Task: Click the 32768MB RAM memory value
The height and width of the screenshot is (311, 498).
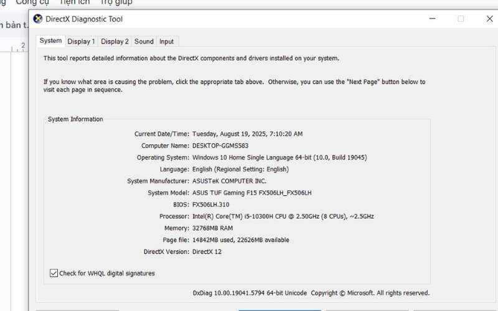Action: click(213, 228)
